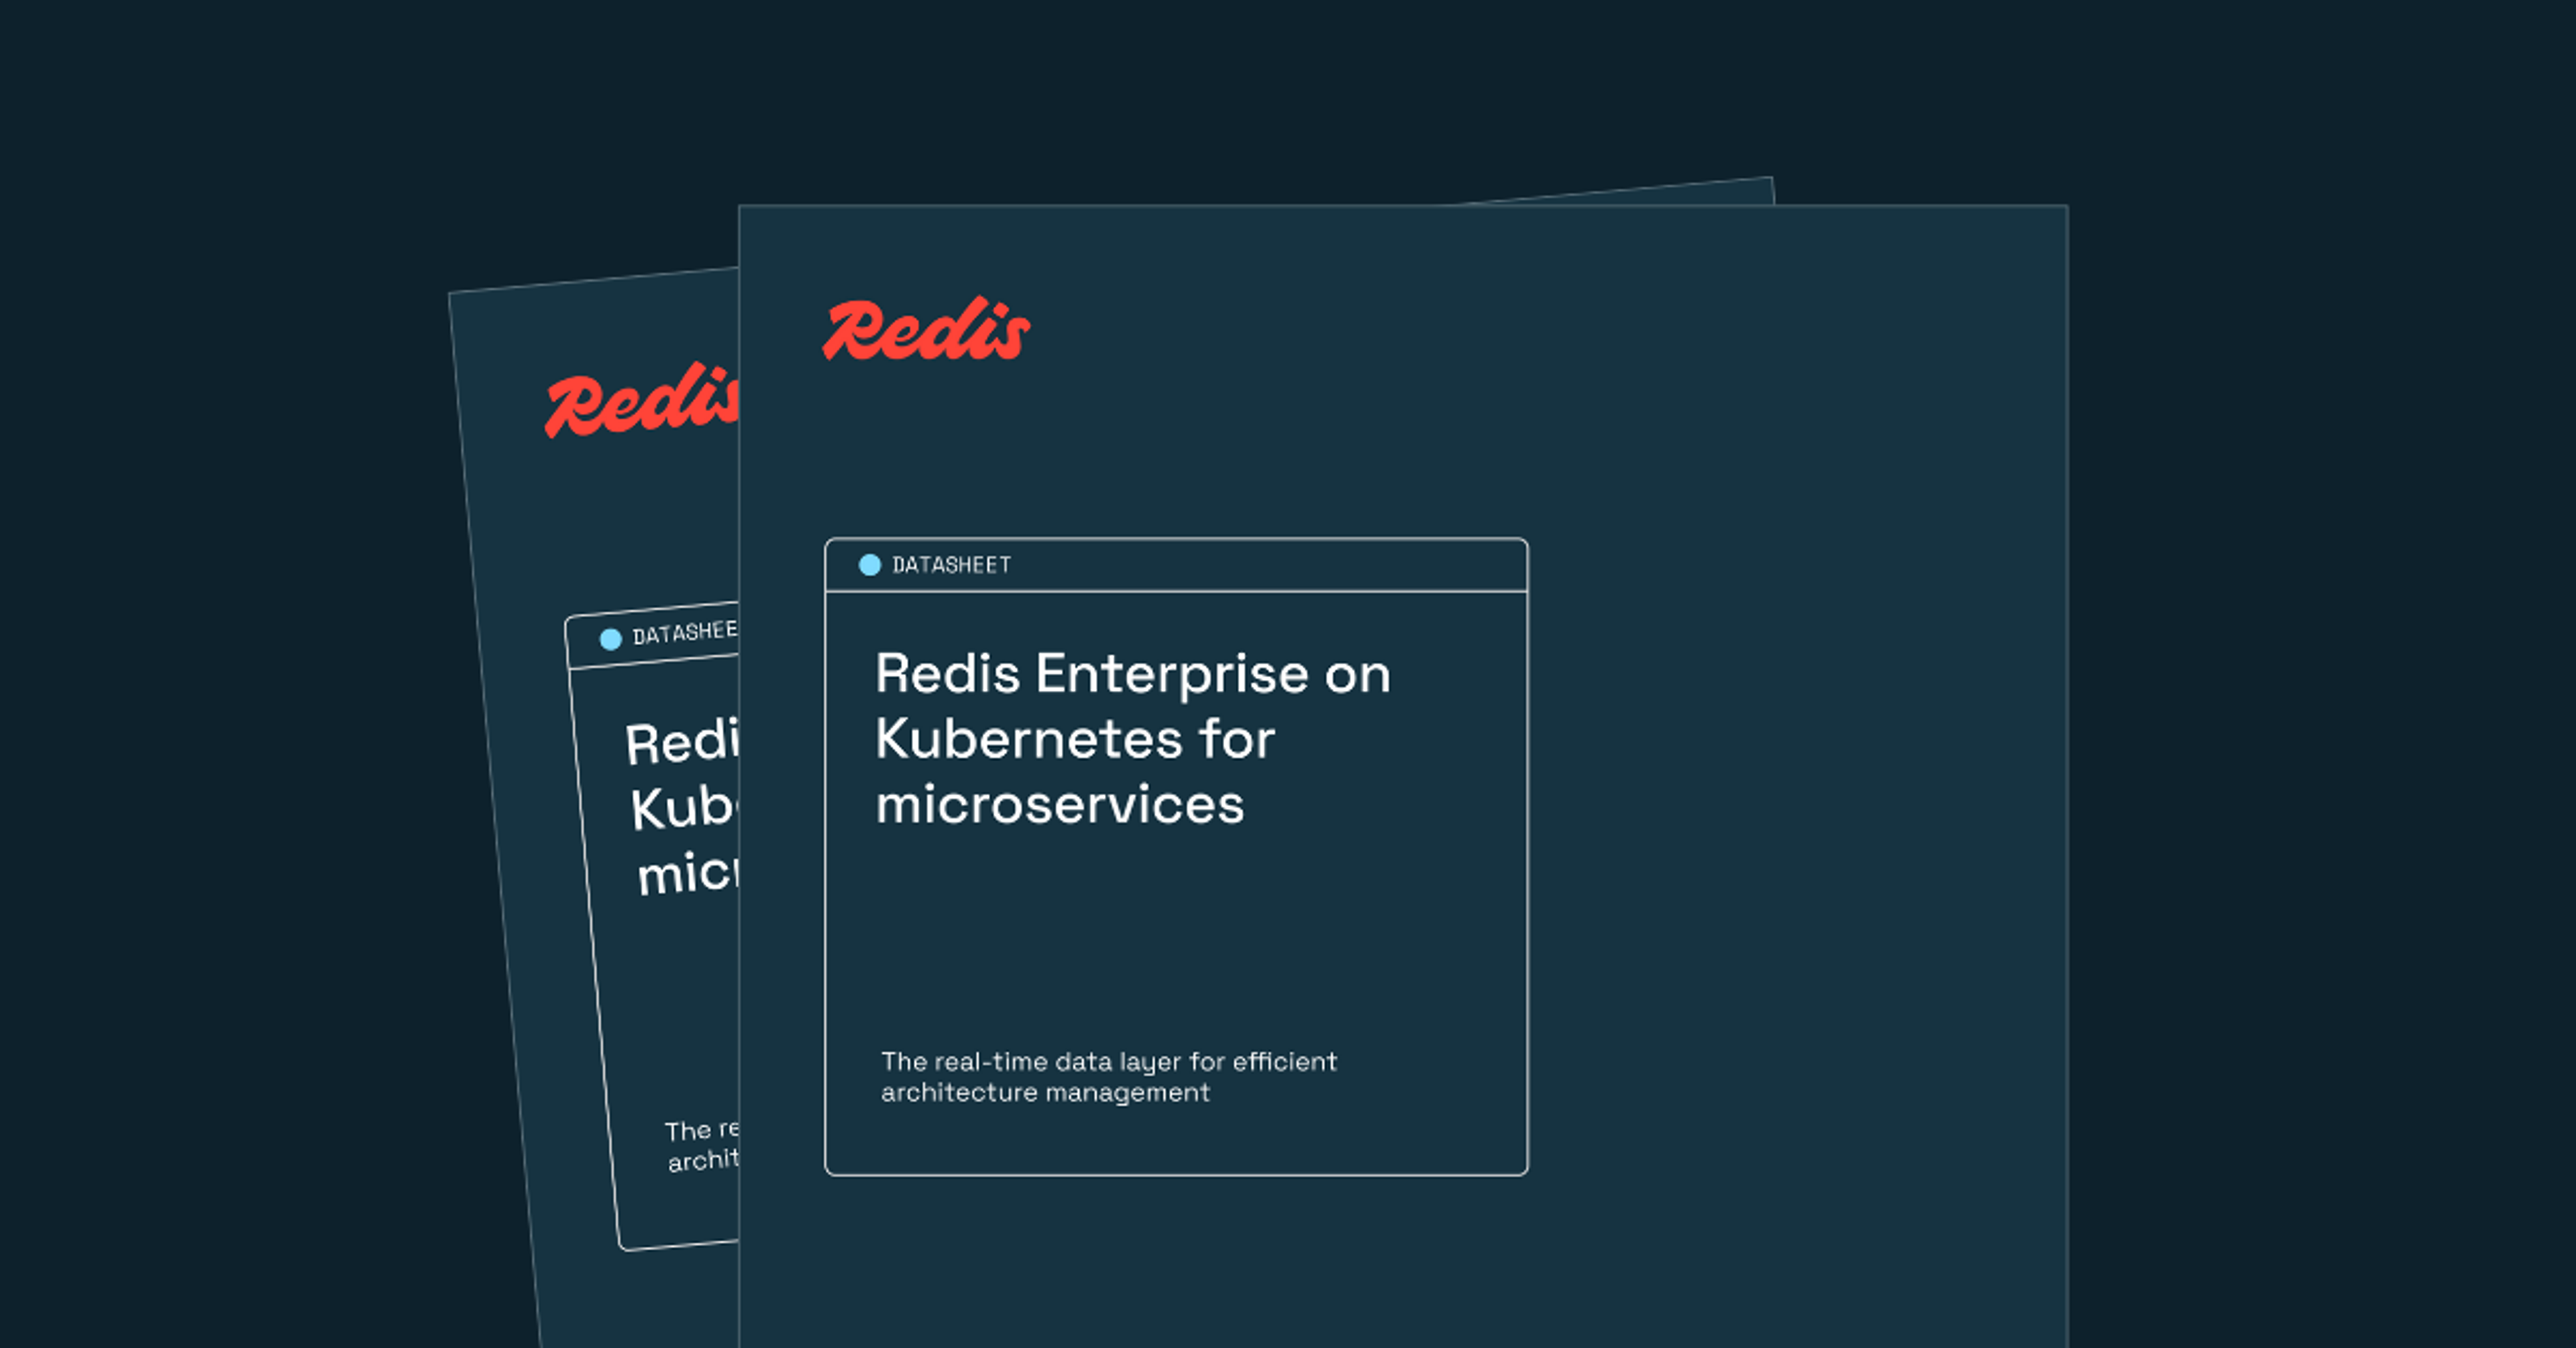Viewport: 2576px width, 1348px height.
Task: Click the Redis logo on back datasheet
Action: pos(642,401)
